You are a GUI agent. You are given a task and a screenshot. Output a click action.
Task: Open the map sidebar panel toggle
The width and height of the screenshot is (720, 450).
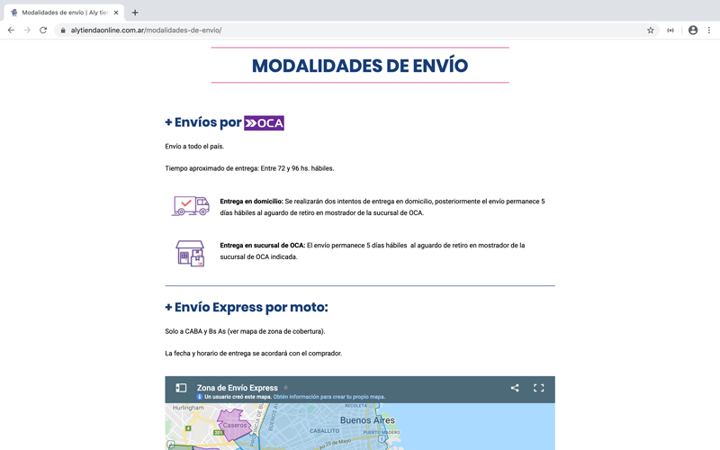coord(181,388)
